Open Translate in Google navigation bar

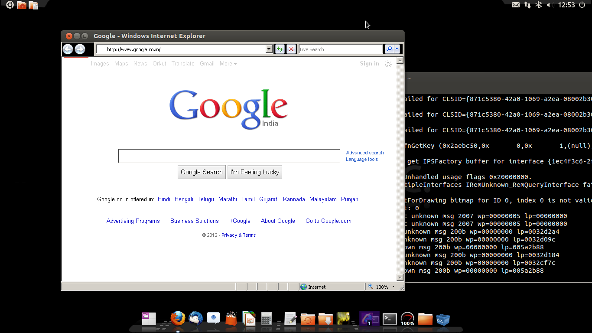tap(183, 64)
